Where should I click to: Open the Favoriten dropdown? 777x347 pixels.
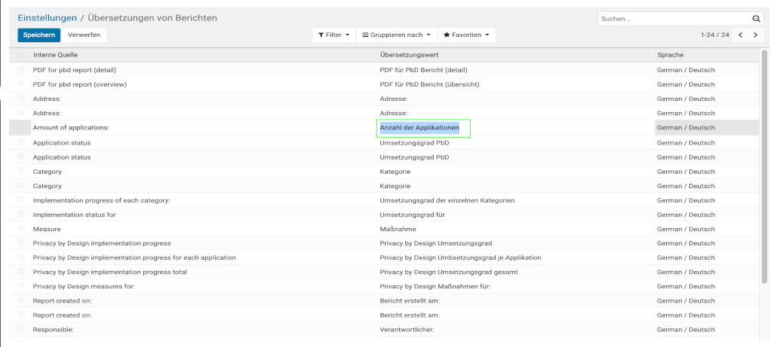point(466,35)
